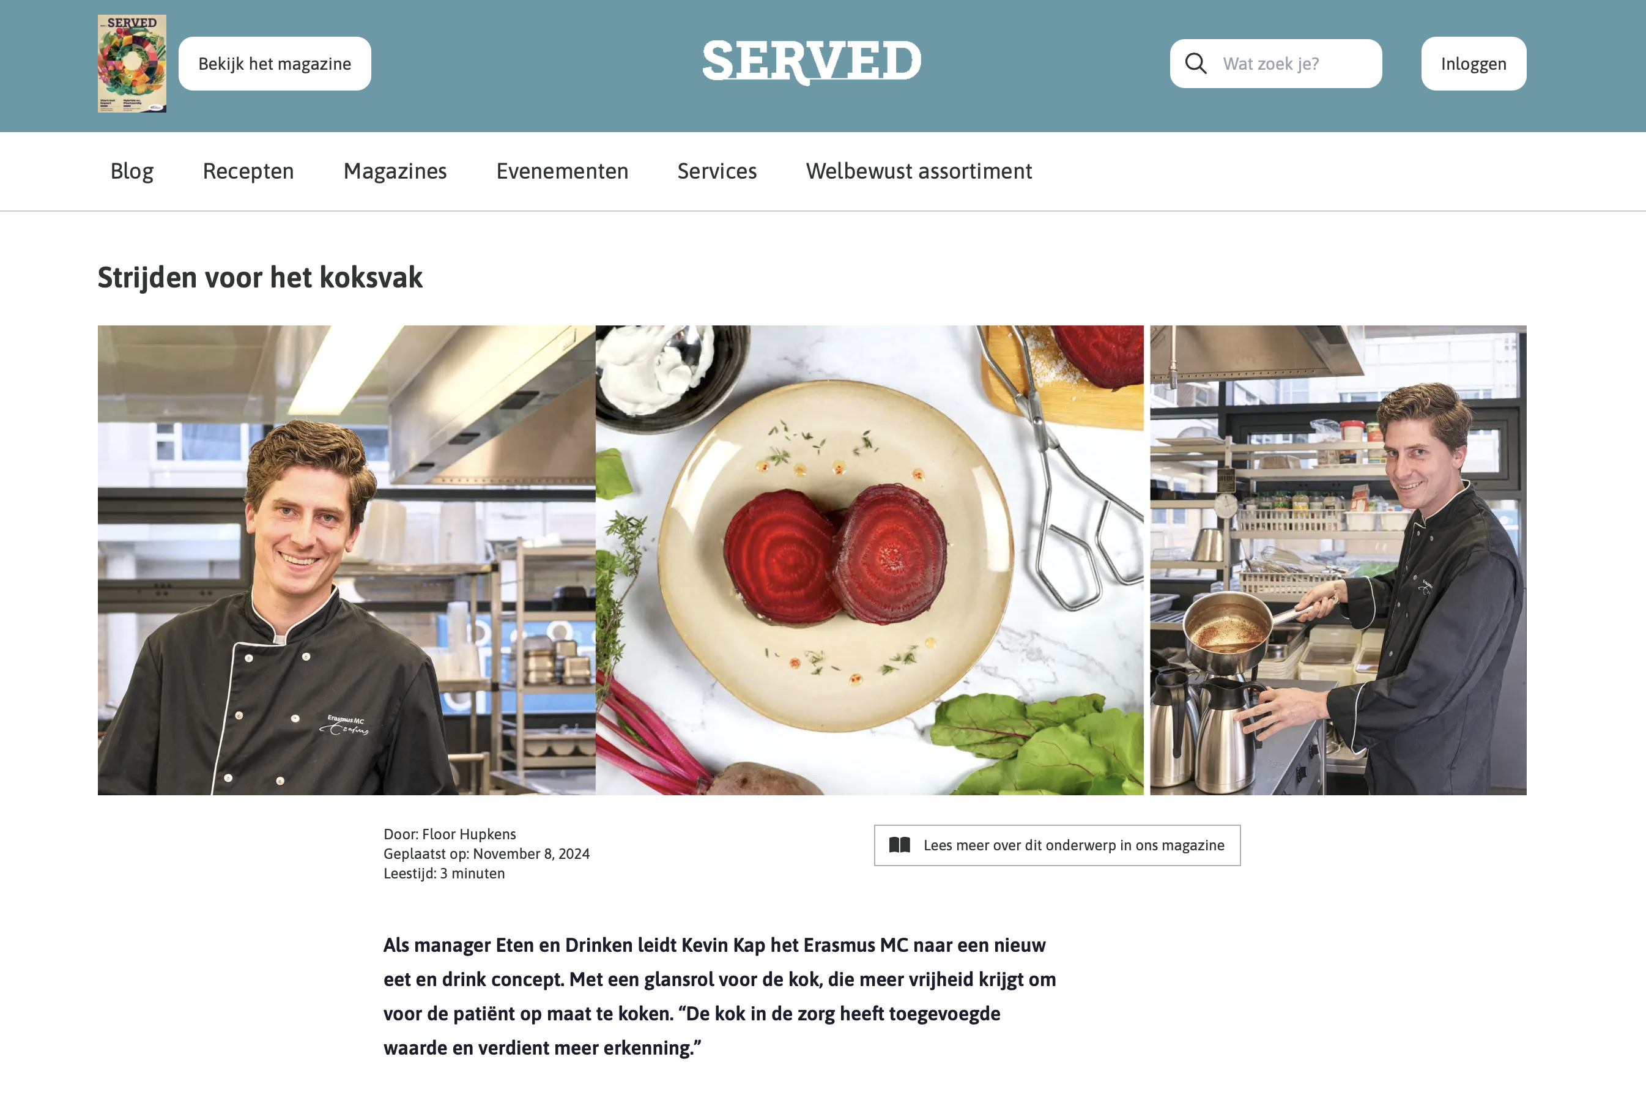
Task: Open the Blog menu item
Action: click(x=132, y=171)
